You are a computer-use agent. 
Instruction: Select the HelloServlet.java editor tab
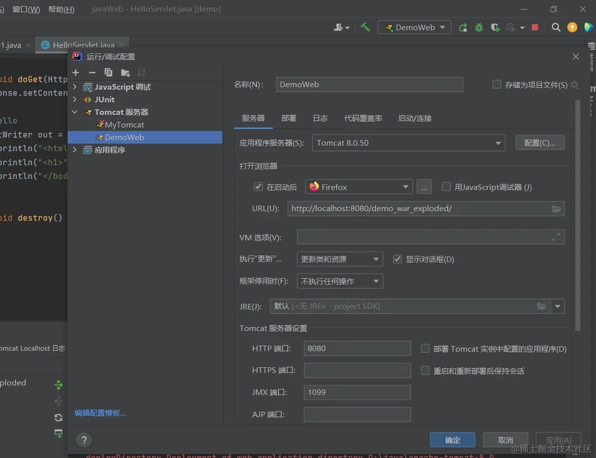[83, 45]
